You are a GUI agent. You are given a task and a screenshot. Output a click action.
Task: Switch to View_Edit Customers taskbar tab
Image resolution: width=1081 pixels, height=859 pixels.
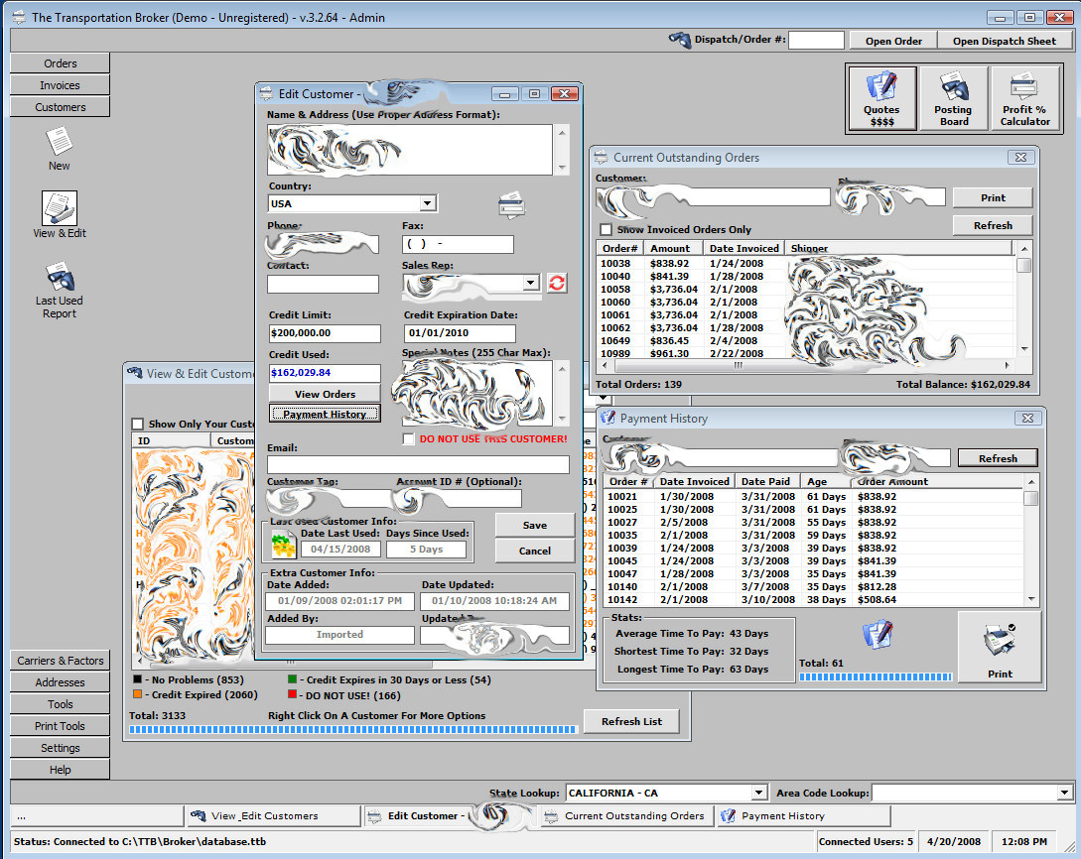tap(272, 815)
